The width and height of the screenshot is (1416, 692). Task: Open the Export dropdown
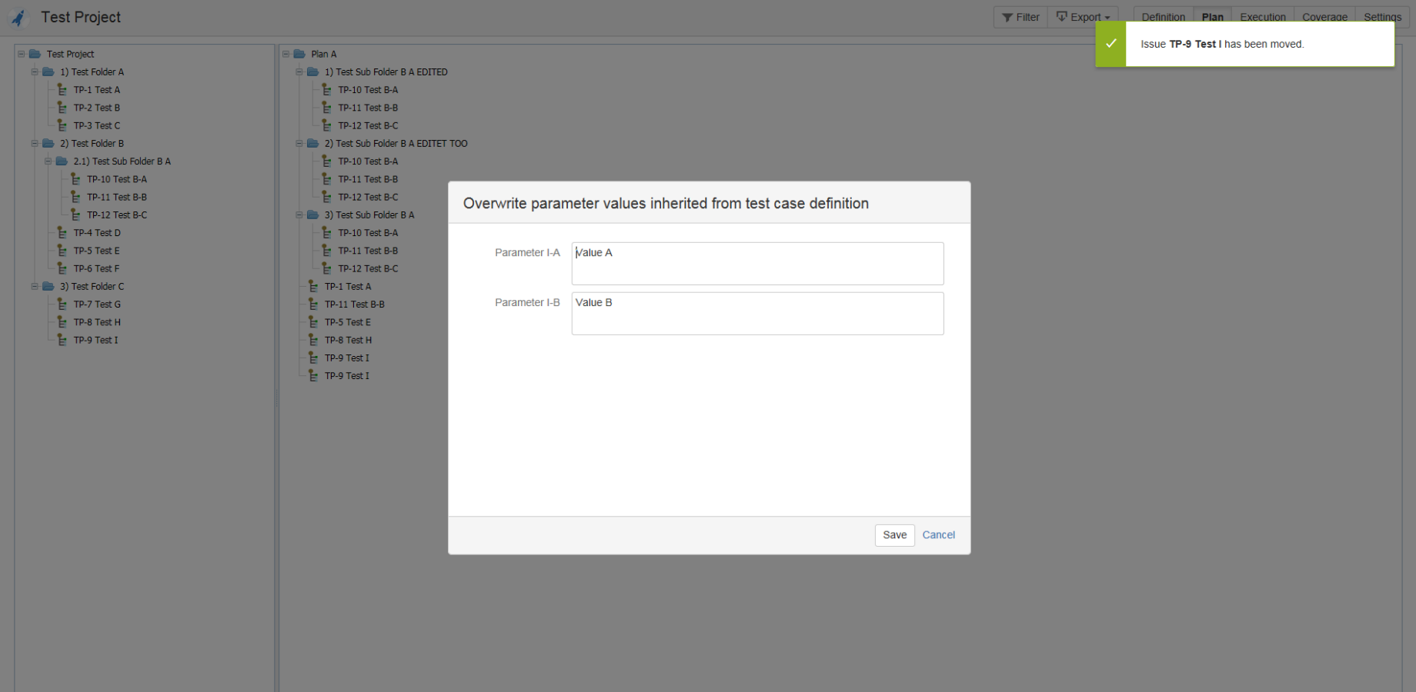[1083, 17]
